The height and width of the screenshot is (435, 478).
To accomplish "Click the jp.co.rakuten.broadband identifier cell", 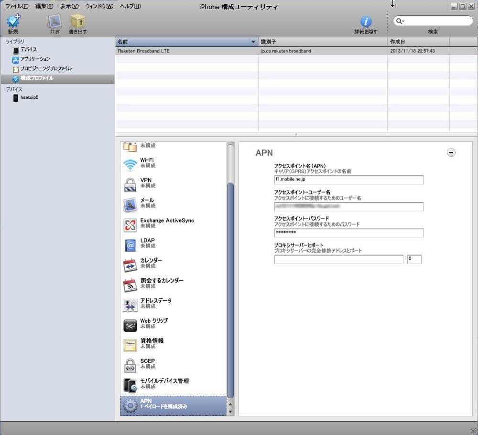I will tap(286, 51).
